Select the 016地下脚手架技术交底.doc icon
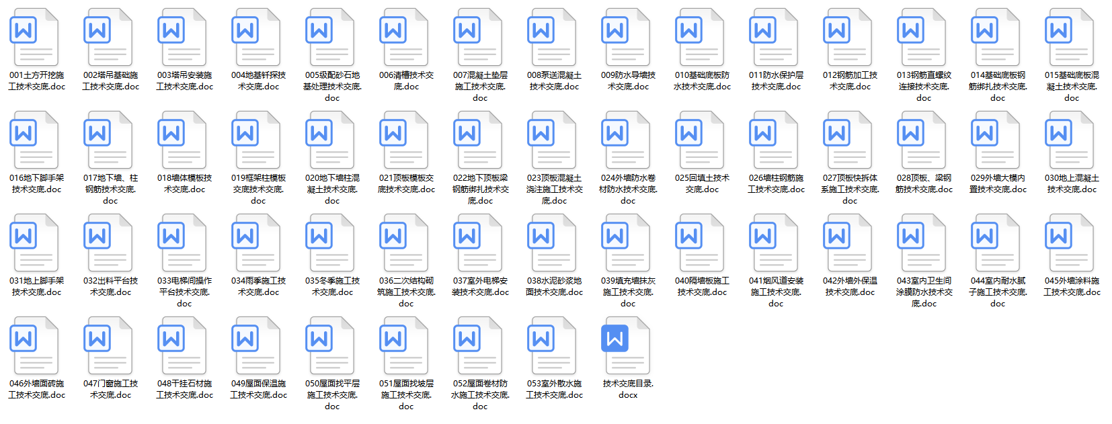The width and height of the screenshot is (1112, 424). point(34,140)
